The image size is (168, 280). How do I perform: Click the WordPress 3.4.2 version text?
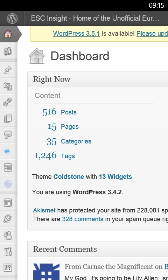pos(97,192)
